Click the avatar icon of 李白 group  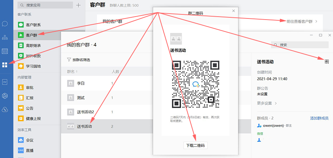(x=71, y=83)
